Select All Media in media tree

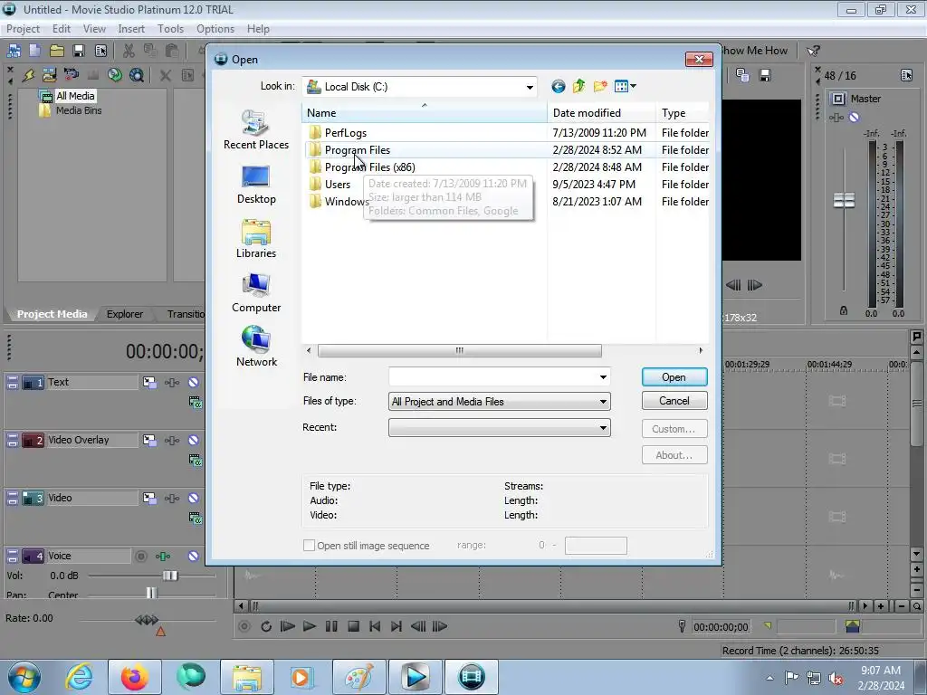tap(74, 96)
